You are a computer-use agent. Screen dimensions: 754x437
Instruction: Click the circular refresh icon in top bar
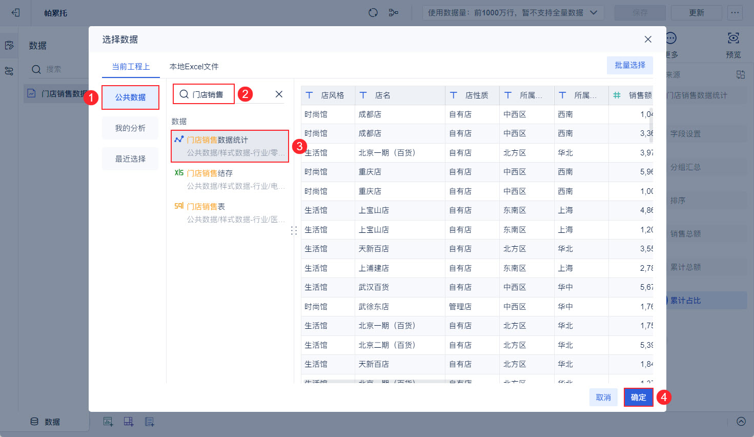point(373,13)
